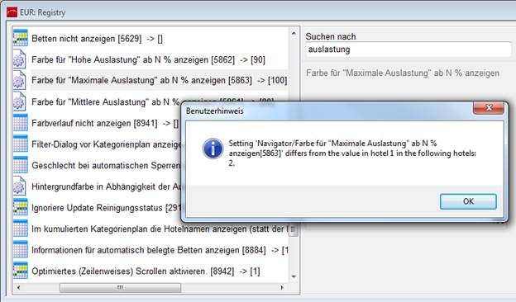Click the icon beside 'Betten nicht anzeigen'

21,38
